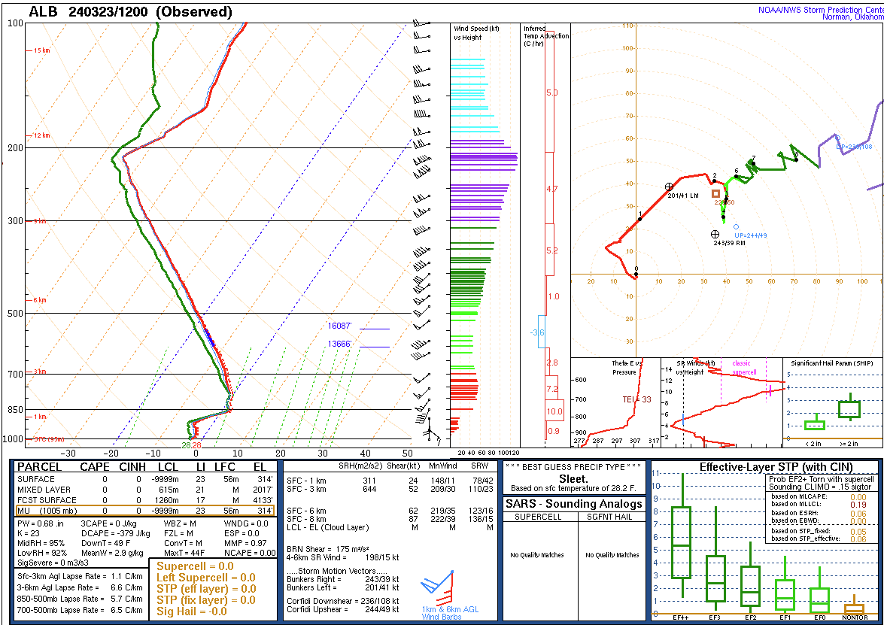Image resolution: width=884 pixels, height=625 pixels.
Task: Select the 850 mb pressure level label
Action: pyautogui.click(x=14, y=410)
